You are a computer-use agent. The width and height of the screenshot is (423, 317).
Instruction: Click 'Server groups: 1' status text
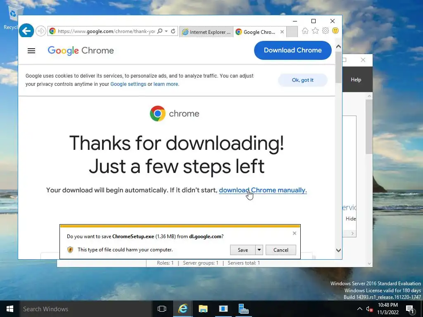click(200, 263)
